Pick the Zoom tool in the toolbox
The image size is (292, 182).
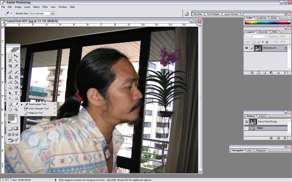pos(16,110)
